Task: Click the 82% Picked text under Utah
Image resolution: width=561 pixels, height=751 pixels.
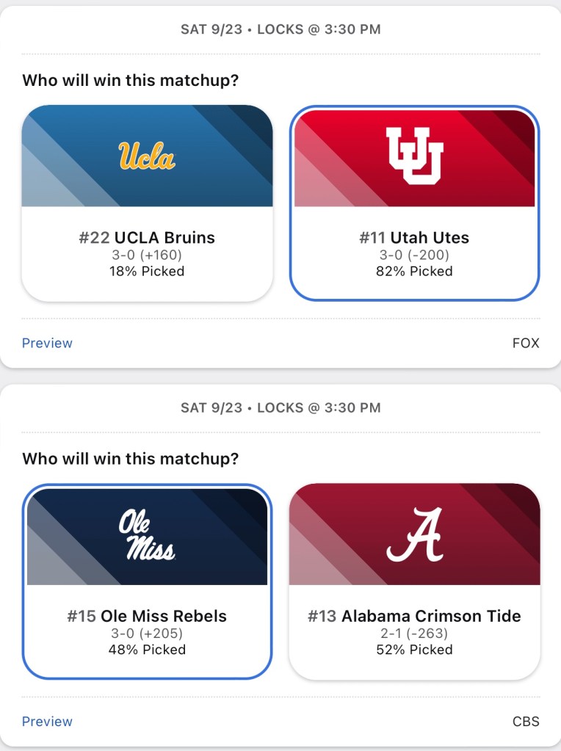Action: click(415, 272)
